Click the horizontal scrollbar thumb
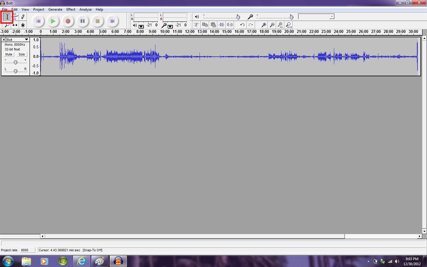427x267 pixels. pyautogui.click(x=195, y=236)
